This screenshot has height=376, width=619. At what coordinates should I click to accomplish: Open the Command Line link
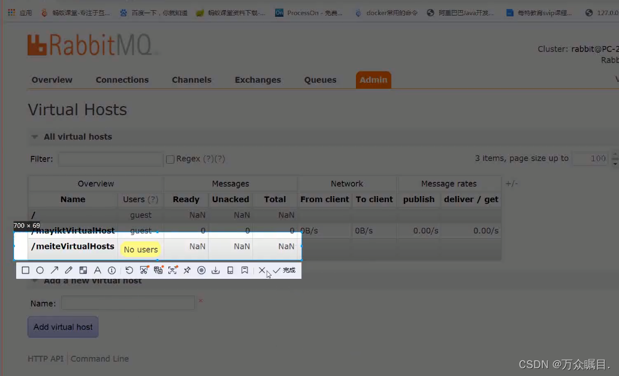point(99,359)
